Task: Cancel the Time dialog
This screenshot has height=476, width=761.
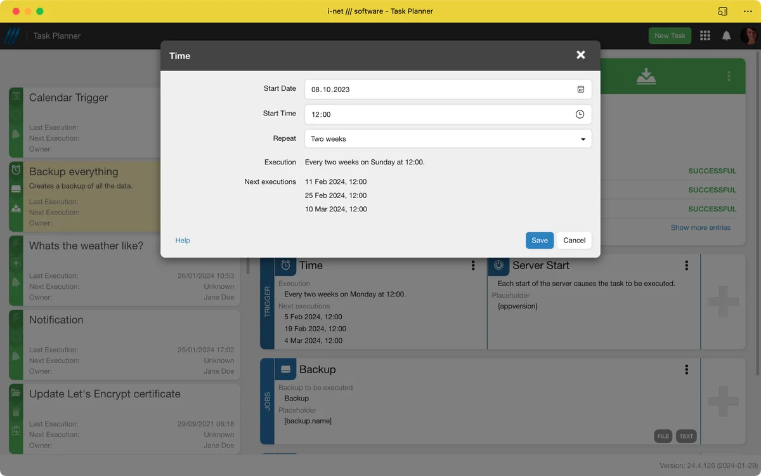Action: coord(574,241)
